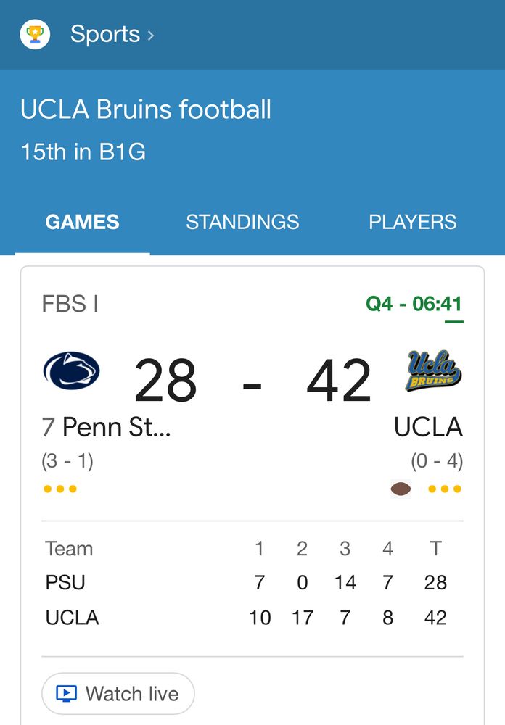Open the Standings tab
505x725 pixels.
click(x=242, y=222)
